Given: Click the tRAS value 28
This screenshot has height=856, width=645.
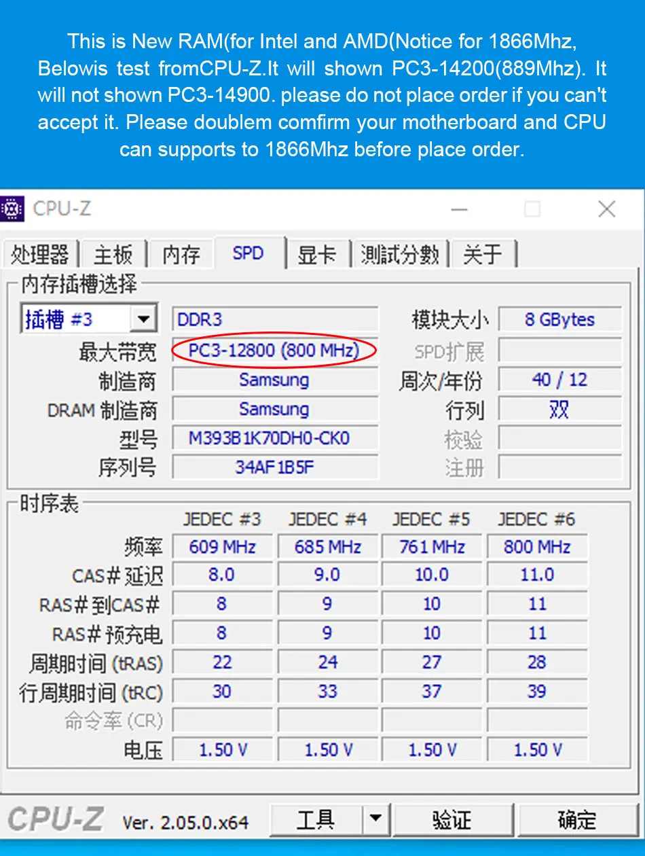Looking at the screenshot, I should pyautogui.click(x=537, y=662).
